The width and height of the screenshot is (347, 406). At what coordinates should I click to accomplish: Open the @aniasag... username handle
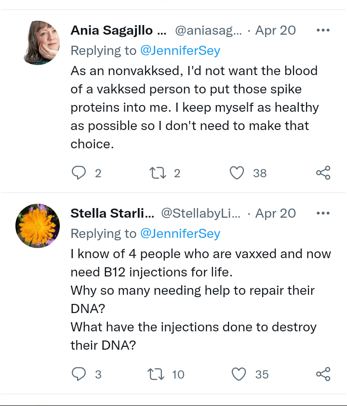click(x=208, y=30)
